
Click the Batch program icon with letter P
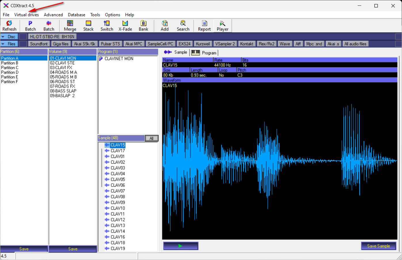30,23
